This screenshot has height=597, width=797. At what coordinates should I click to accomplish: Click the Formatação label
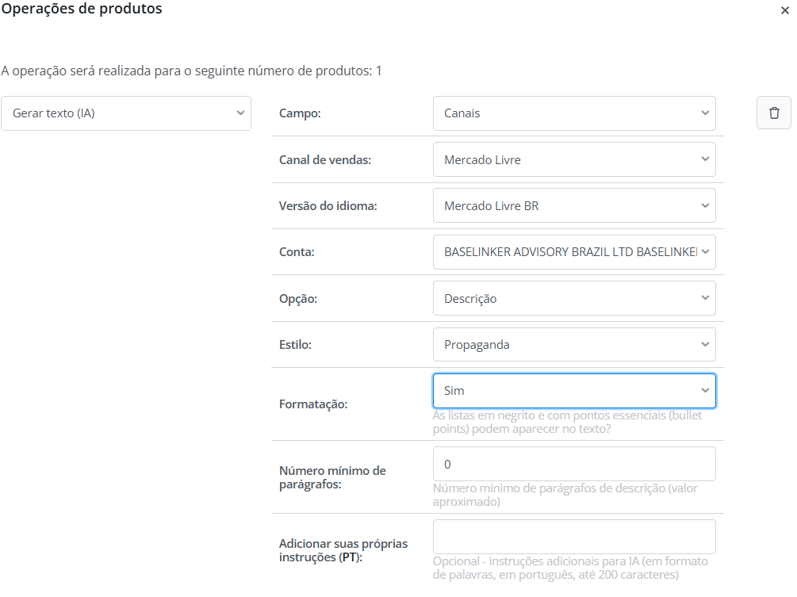pos(313,404)
